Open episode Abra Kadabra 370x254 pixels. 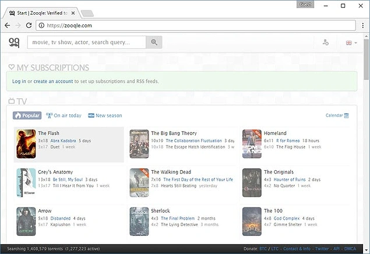pyautogui.click(x=64, y=140)
